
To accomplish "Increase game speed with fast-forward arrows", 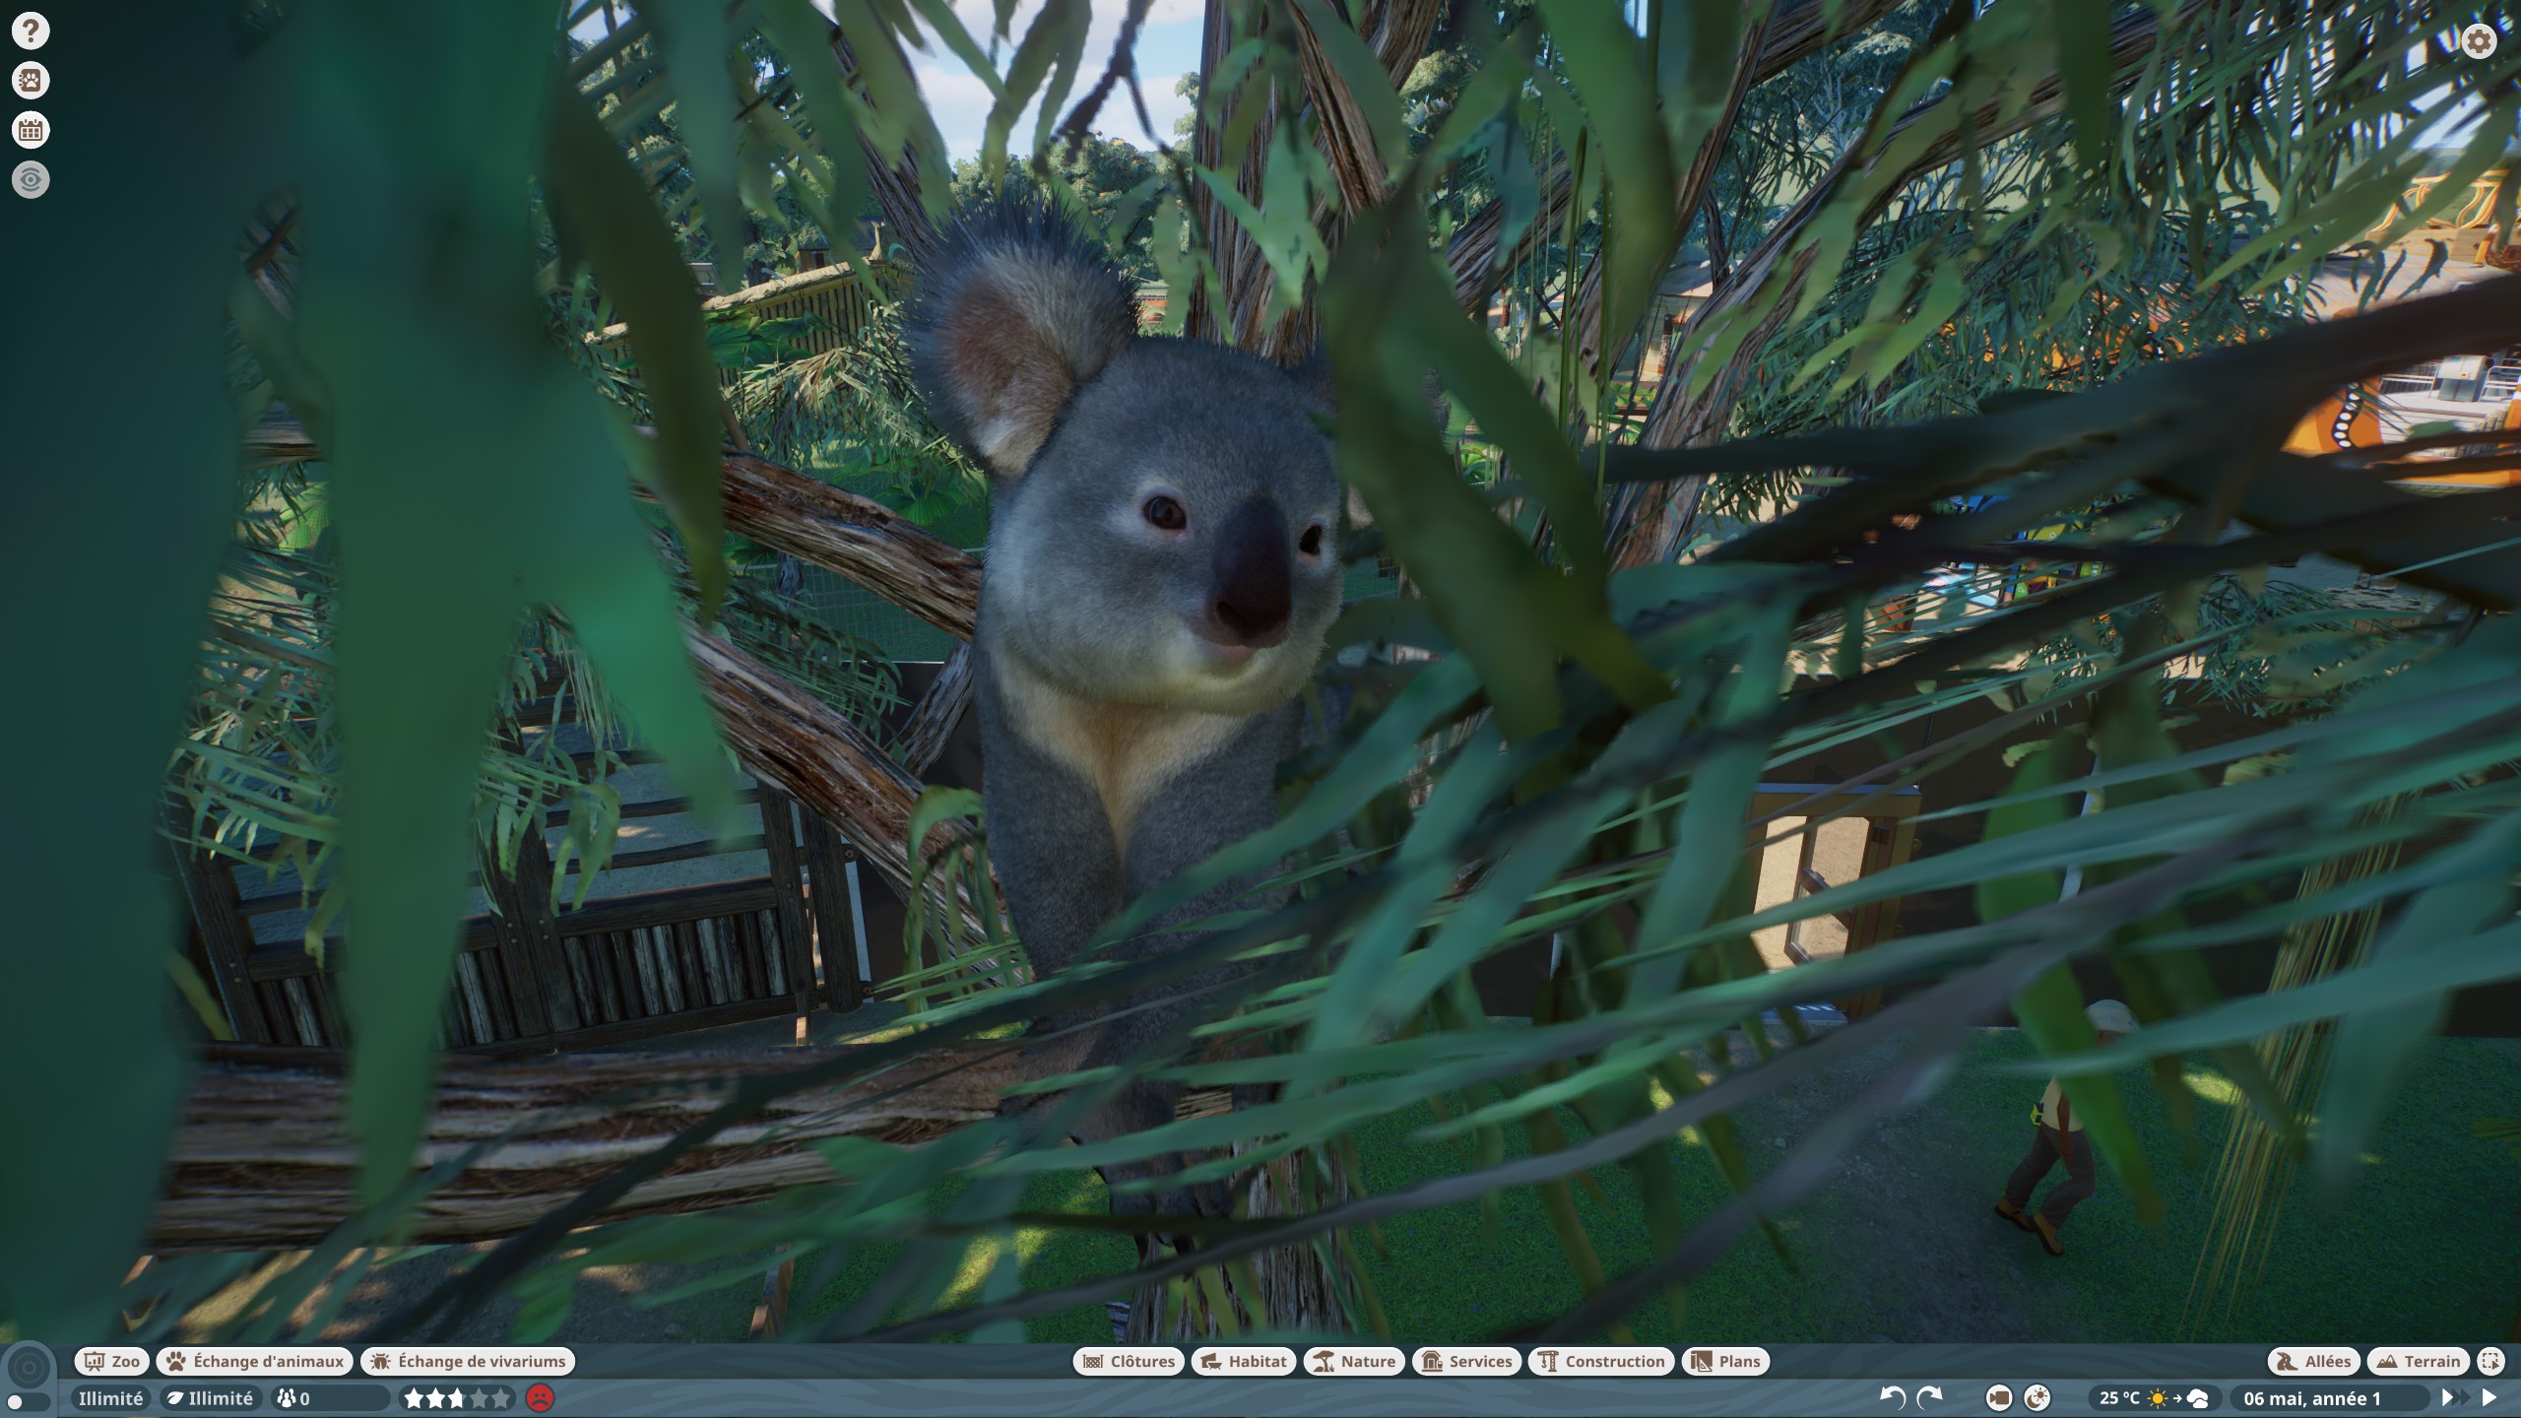I will click(x=2455, y=1397).
